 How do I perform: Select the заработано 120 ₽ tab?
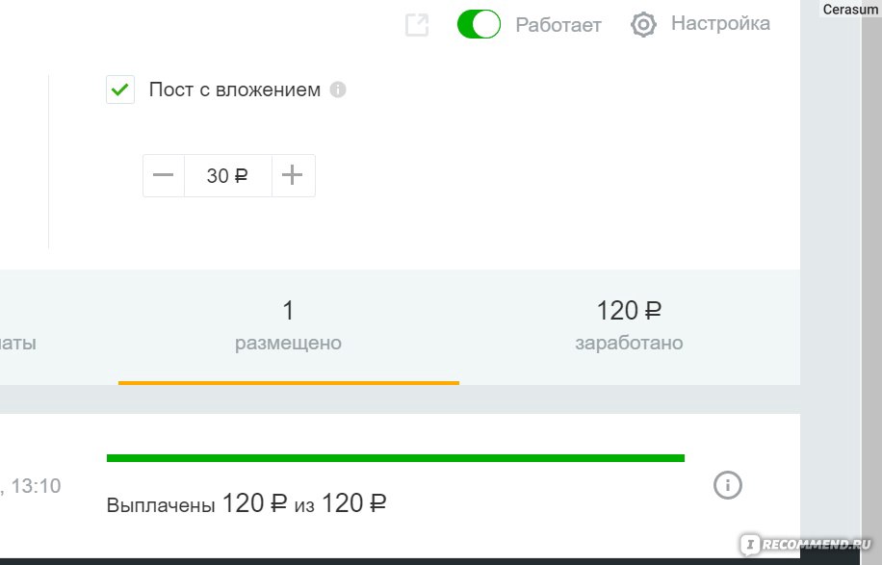(x=629, y=326)
